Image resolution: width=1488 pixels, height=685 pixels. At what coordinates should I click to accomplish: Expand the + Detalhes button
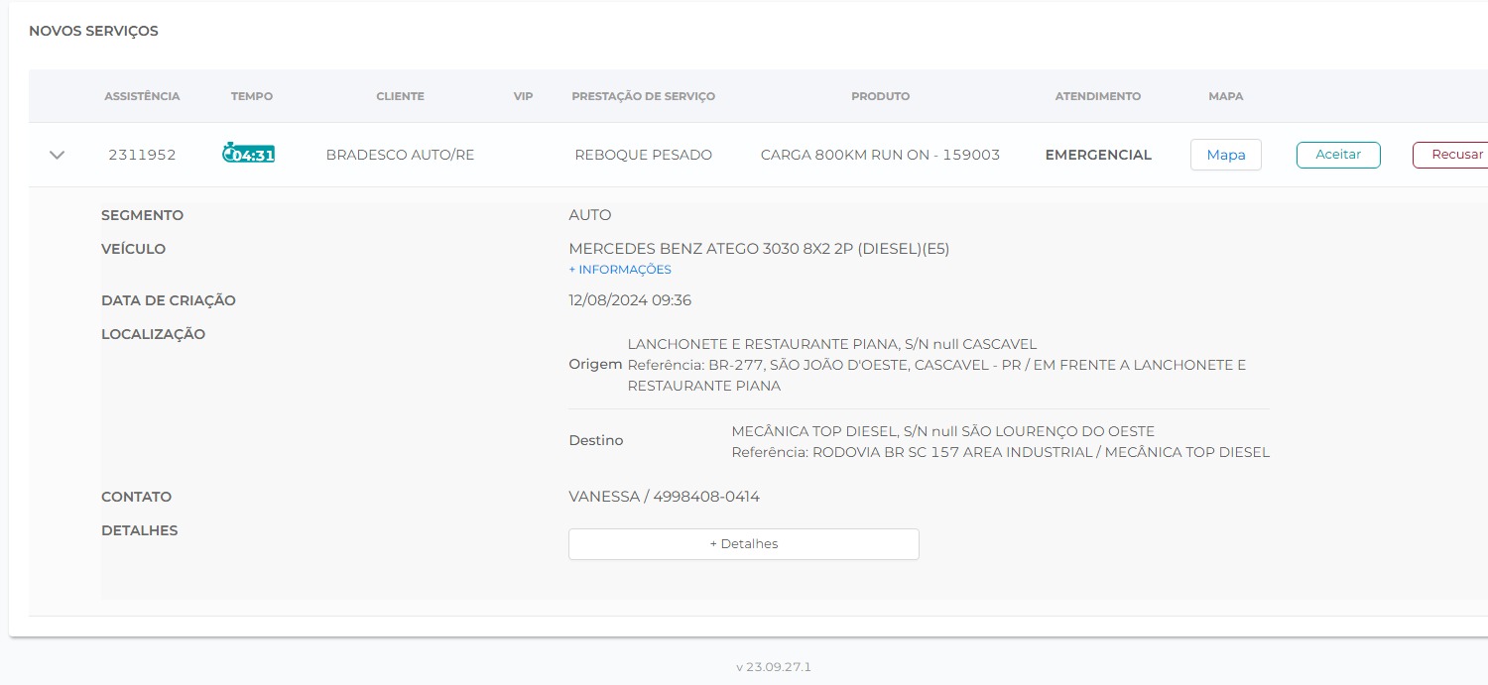click(744, 544)
